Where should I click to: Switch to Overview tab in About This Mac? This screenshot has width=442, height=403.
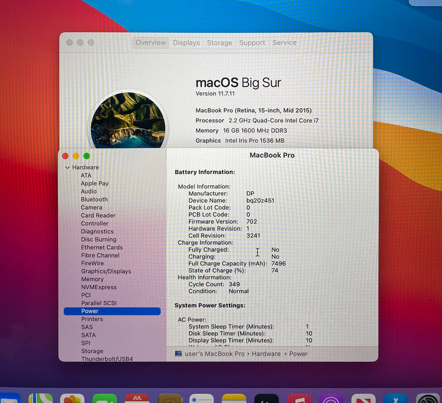point(151,43)
